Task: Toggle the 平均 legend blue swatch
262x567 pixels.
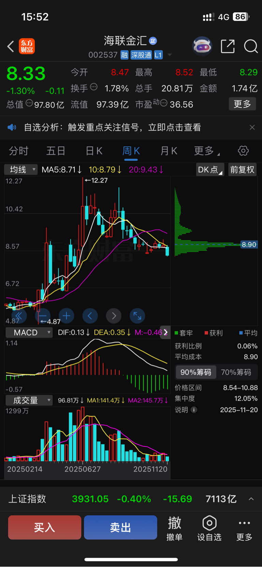Action: [x=241, y=333]
